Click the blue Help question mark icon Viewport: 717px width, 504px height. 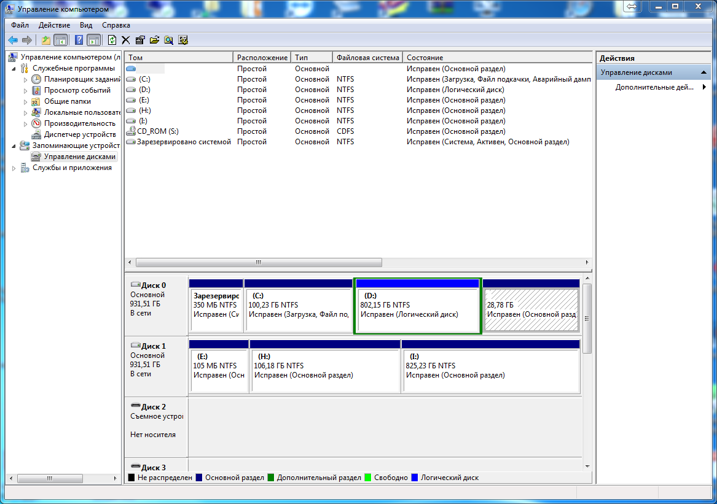pyautogui.click(x=79, y=40)
